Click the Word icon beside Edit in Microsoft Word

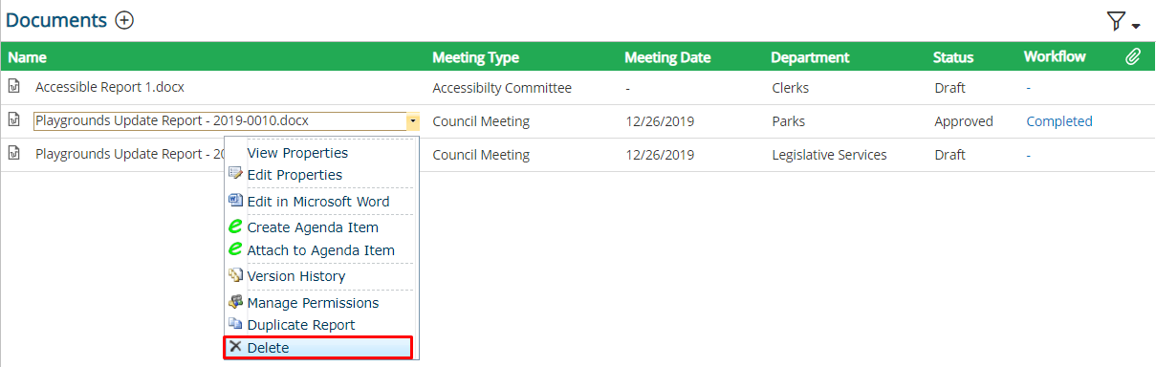coord(236,201)
